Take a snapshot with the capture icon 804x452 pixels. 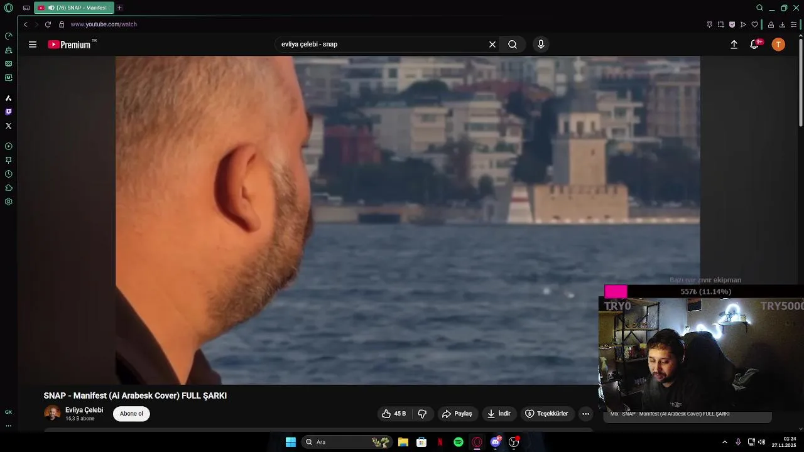point(720,24)
